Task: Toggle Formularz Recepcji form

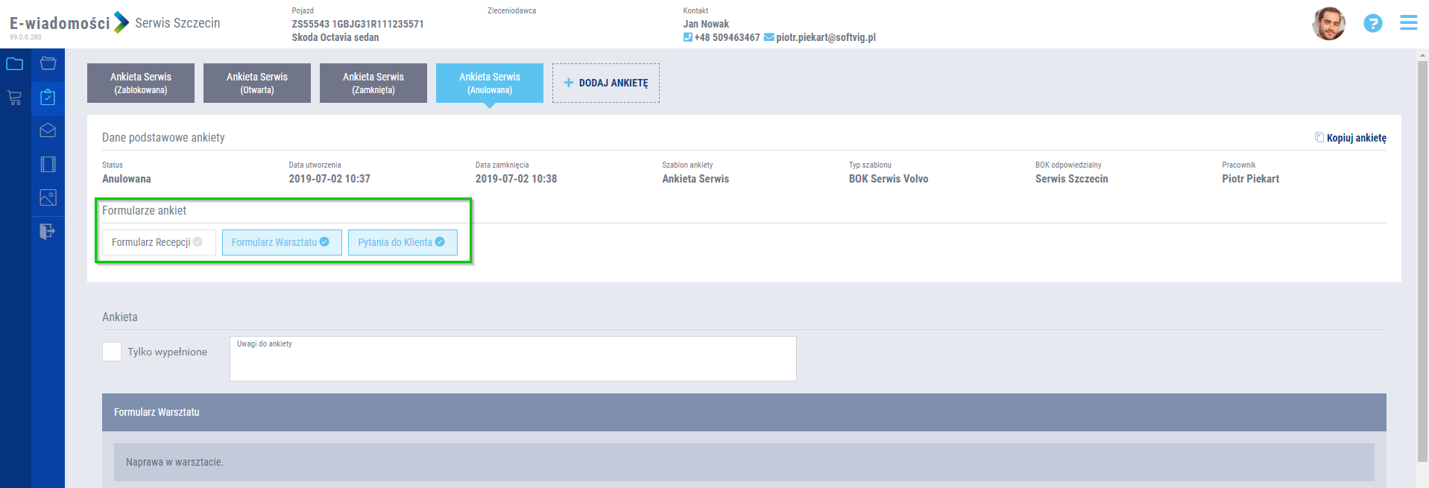Action: tap(159, 242)
